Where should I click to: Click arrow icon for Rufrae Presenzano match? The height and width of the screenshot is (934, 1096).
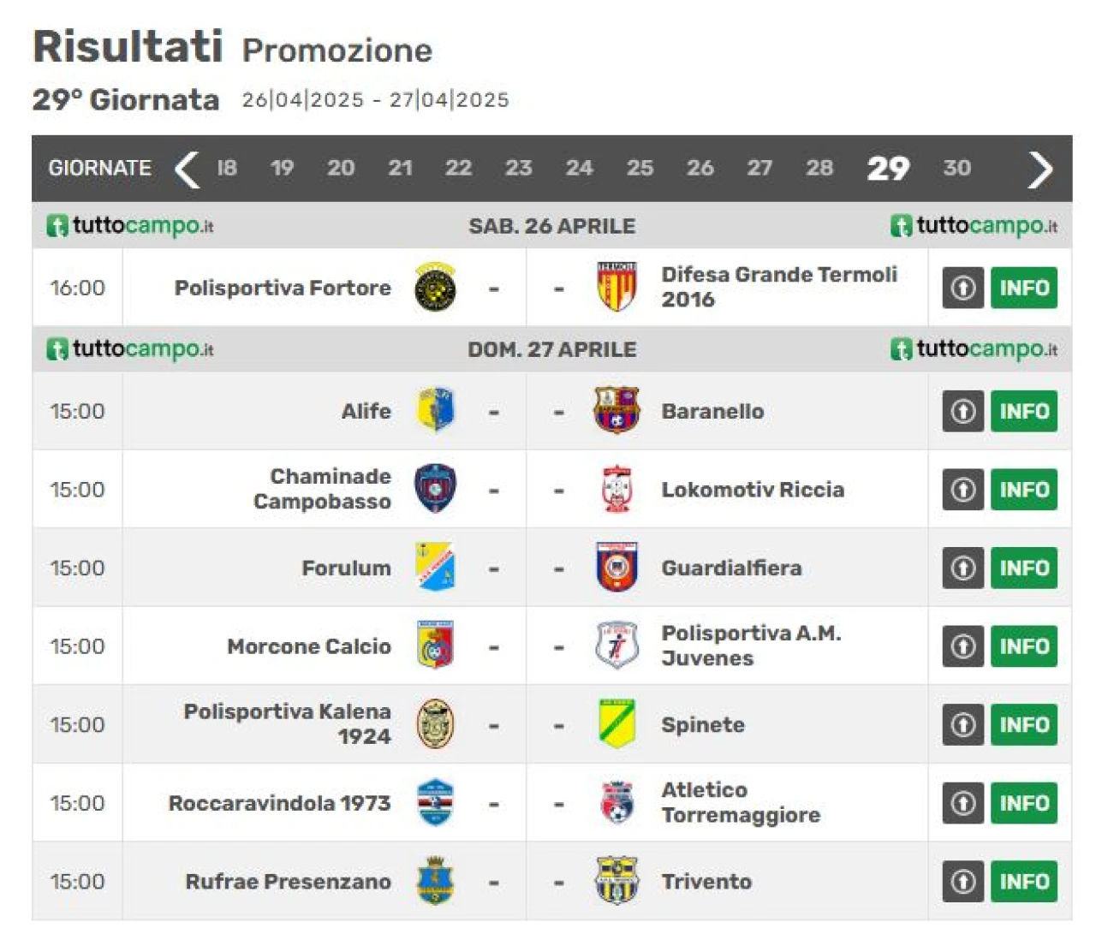coord(963,881)
